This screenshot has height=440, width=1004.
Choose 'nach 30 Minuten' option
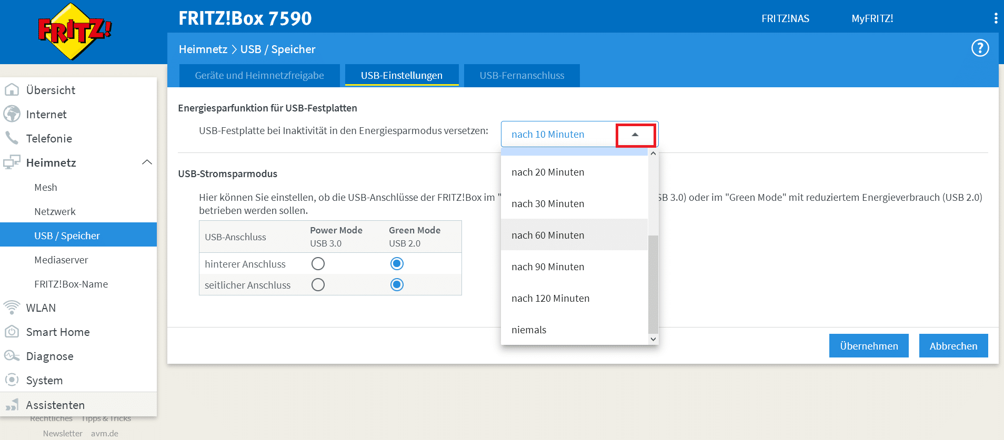[574, 203]
